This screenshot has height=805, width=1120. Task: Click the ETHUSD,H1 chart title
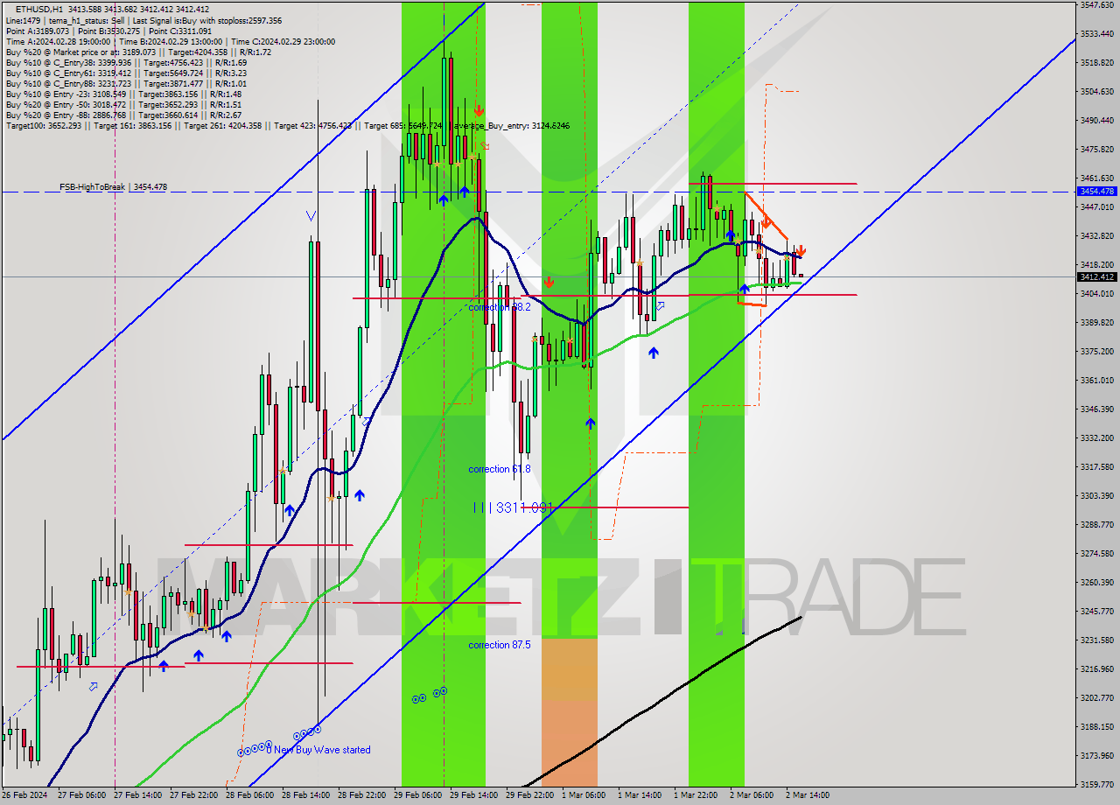point(38,10)
